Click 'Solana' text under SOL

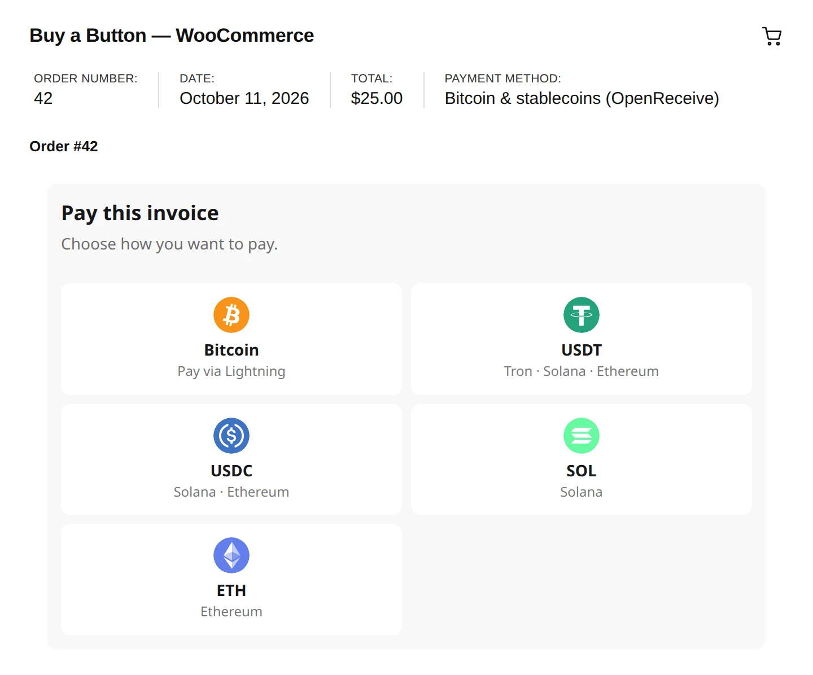[582, 492]
